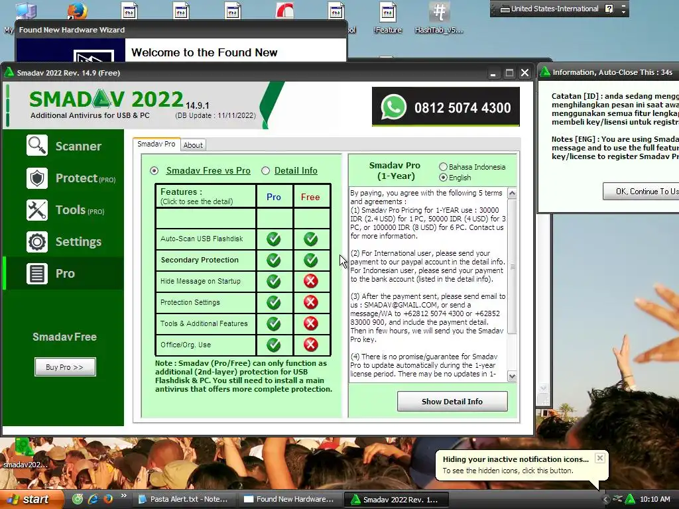This screenshot has height=509, width=679.
Task: Select the Pro document icon in sidebar
Action: (37, 274)
